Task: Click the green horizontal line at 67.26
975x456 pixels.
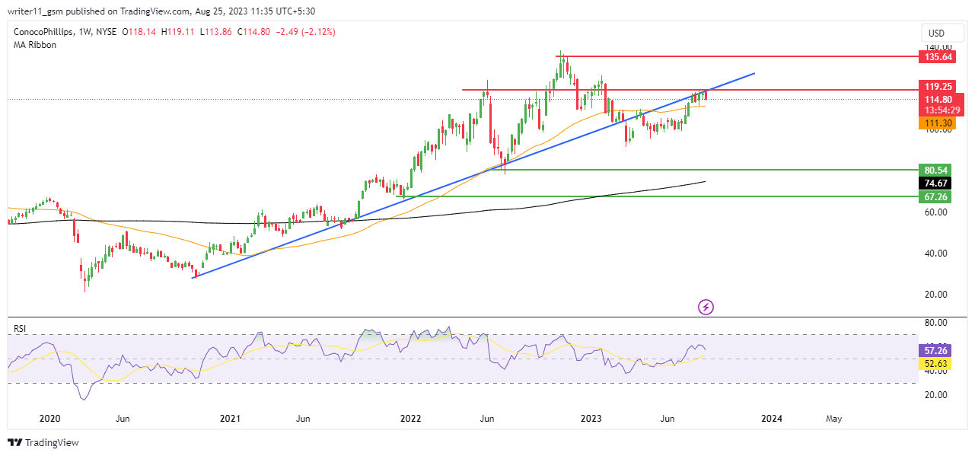Action: [658, 196]
